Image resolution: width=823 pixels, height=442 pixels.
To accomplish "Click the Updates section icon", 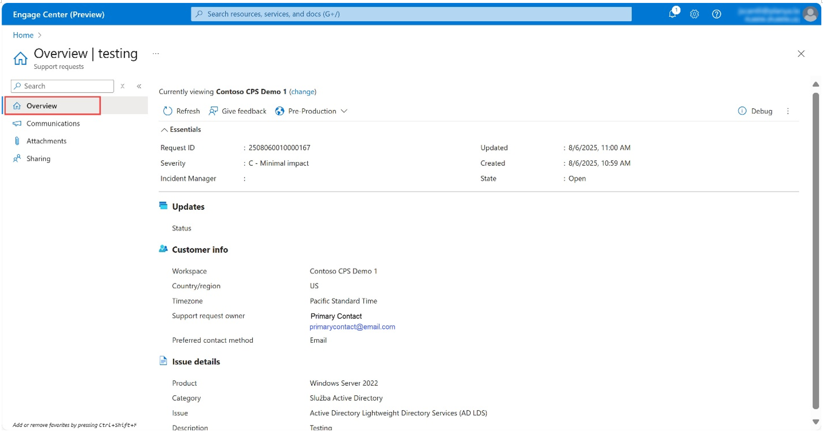I will 163,206.
